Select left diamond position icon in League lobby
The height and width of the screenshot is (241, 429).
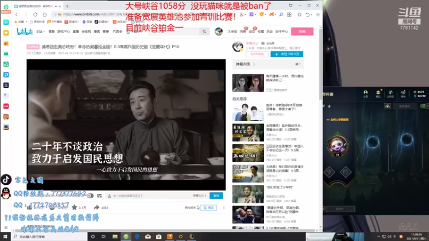[329, 172]
